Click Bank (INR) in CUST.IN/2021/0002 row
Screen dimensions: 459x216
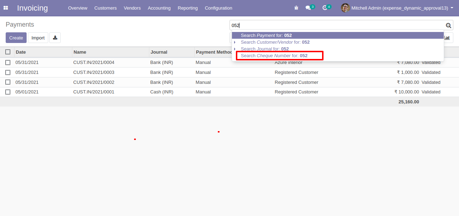click(162, 82)
